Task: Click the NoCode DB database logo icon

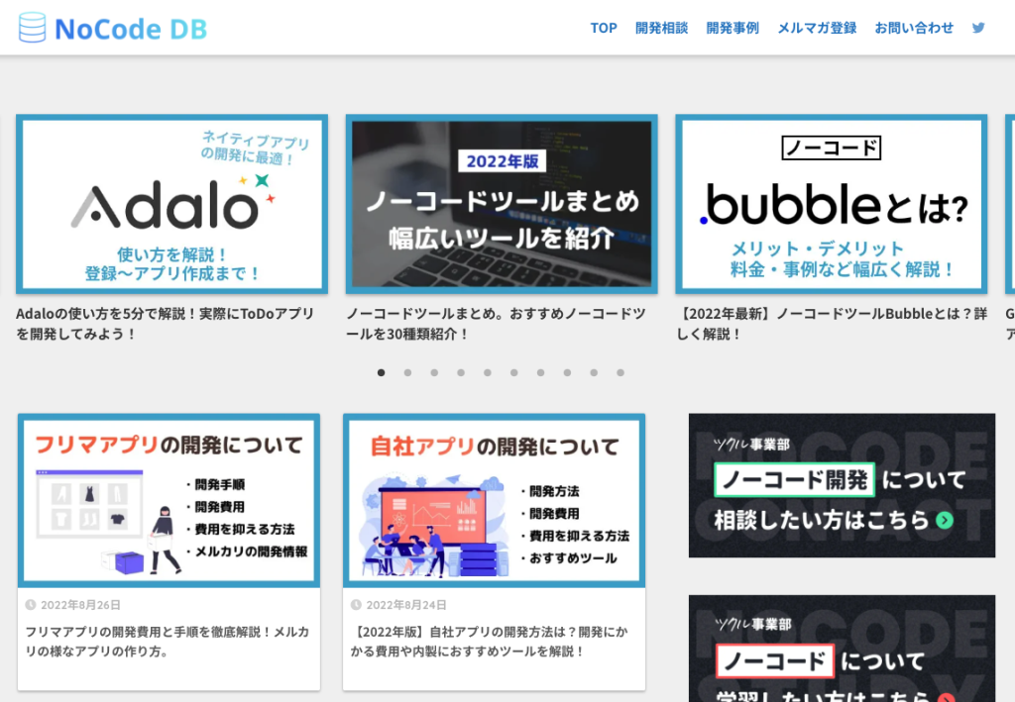Action: [31, 27]
